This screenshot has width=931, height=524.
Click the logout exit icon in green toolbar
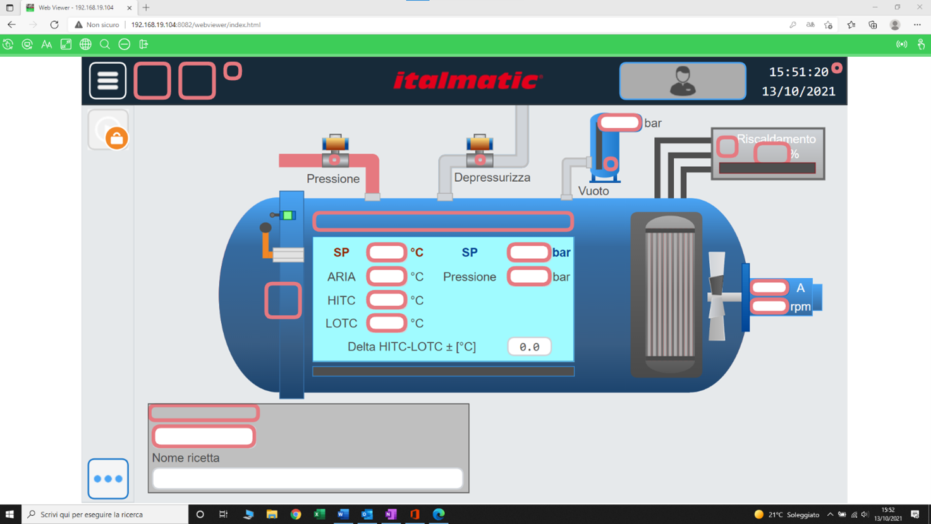coord(144,44)
